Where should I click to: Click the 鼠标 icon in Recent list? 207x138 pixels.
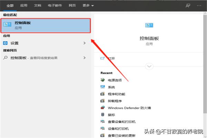point(102,115)
